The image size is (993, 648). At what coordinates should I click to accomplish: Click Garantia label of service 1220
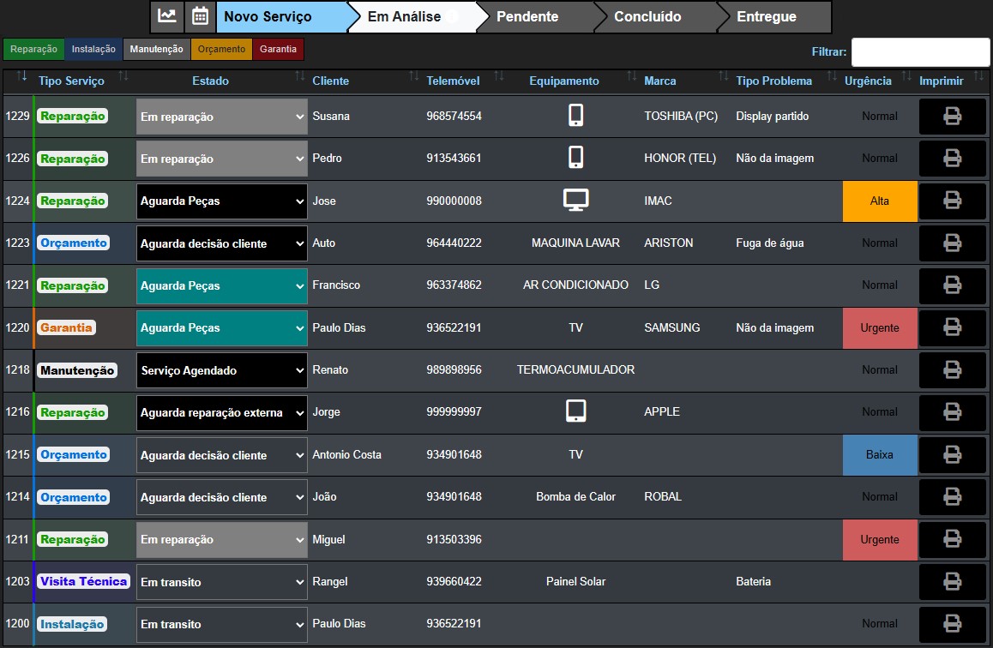pyautogui.click(x=66, y=327)
